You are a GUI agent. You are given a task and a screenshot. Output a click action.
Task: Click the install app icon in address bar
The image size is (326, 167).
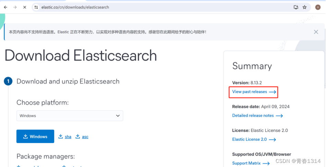296,7
